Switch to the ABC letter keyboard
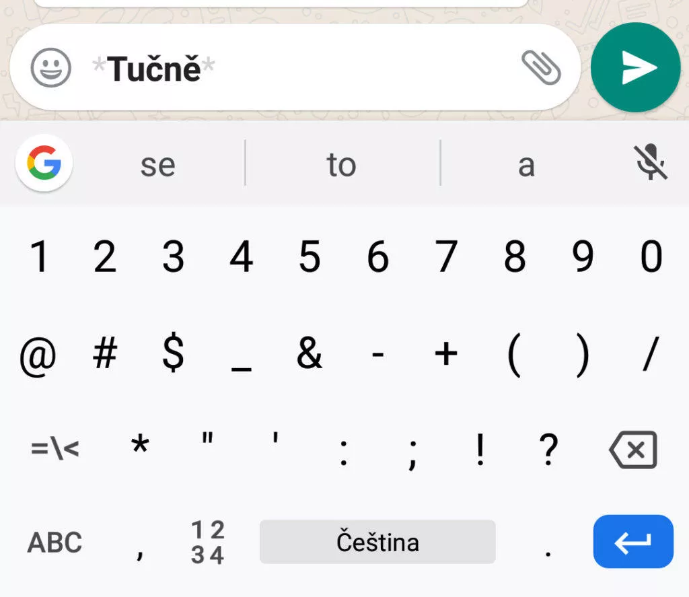Image resolution: width=689 pixels, height=597 pixels. (x=55, y=542)
